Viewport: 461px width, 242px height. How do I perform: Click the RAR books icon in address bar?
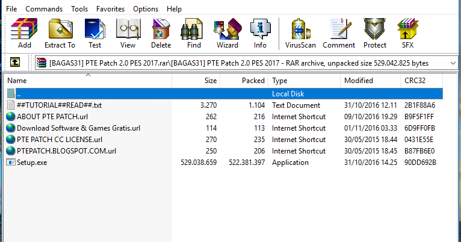tap(42, 63)
